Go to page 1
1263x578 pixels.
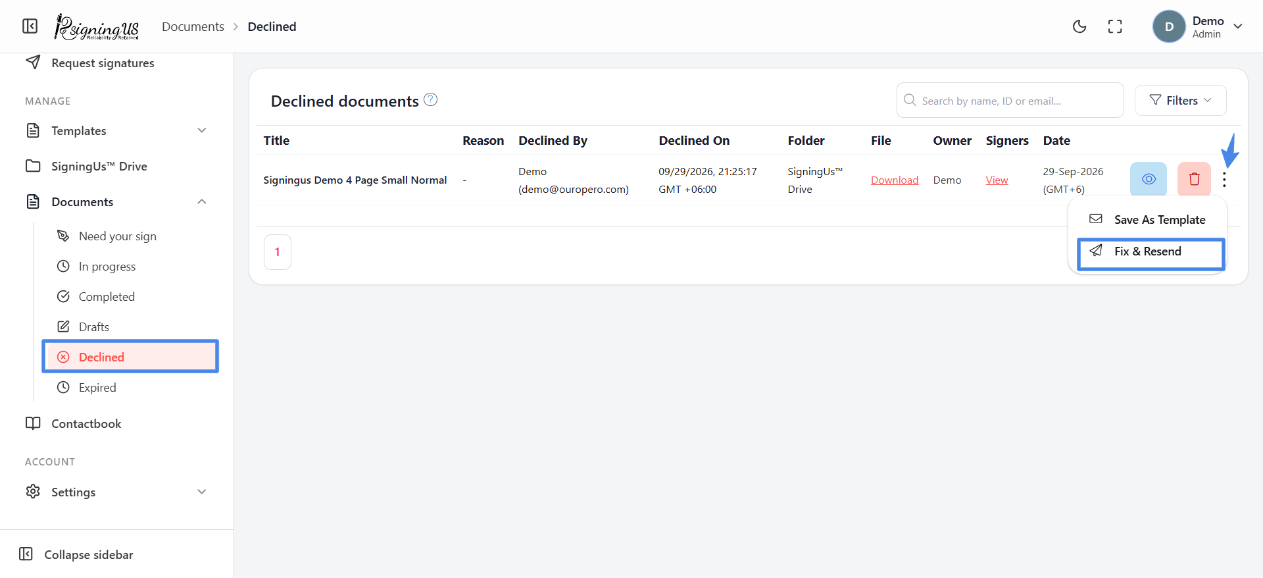(x=278, y=252)
